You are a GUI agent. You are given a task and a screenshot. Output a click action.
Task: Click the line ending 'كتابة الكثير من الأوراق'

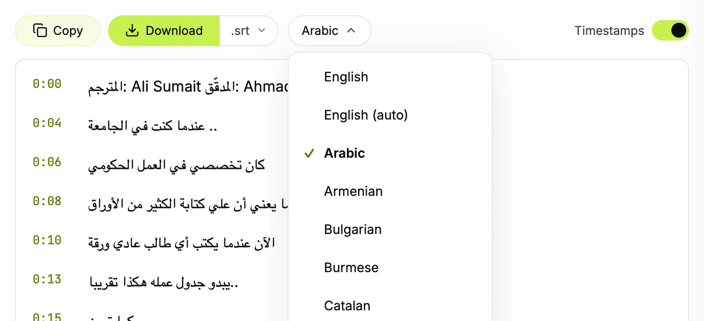[x=188, y=204]
